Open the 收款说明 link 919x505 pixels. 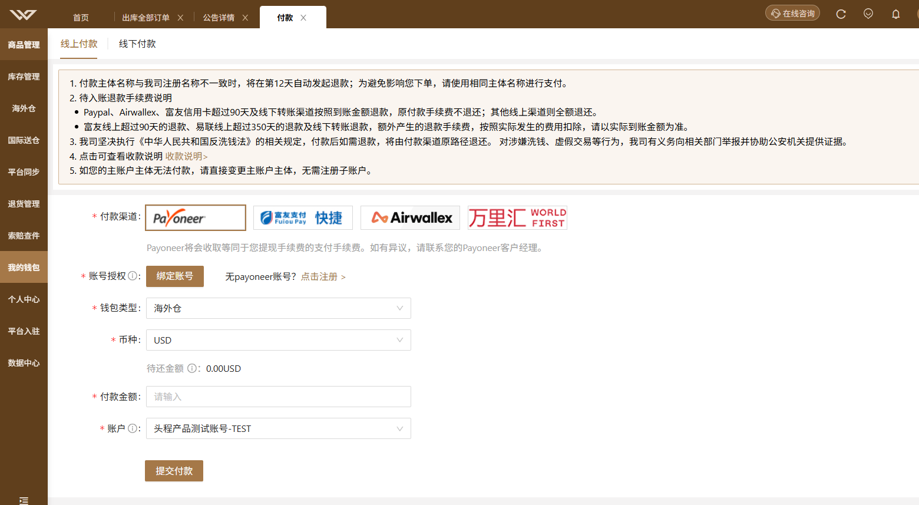(186, 156)
